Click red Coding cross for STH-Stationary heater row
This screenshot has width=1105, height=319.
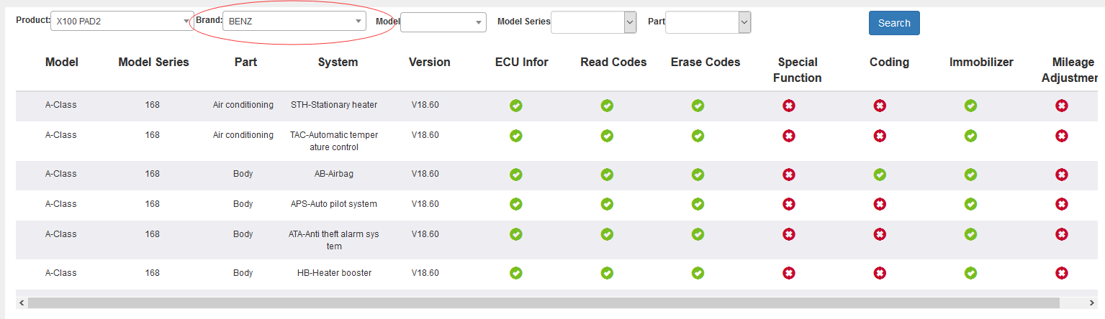tap(880, 106)
